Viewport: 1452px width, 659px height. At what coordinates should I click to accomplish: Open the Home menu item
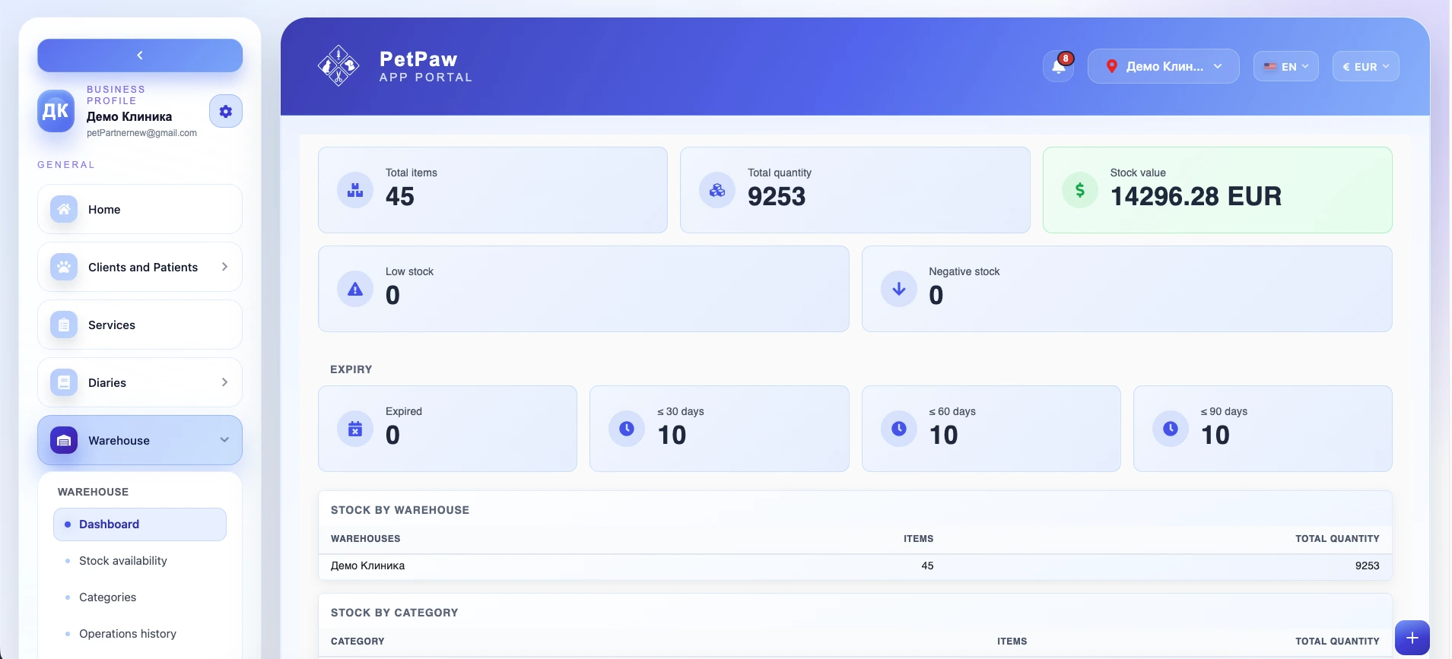[140, 209]
